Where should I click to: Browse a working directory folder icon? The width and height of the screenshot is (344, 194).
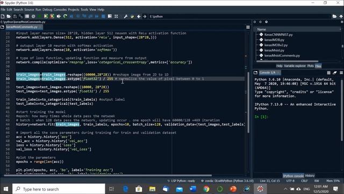(334, 16)
